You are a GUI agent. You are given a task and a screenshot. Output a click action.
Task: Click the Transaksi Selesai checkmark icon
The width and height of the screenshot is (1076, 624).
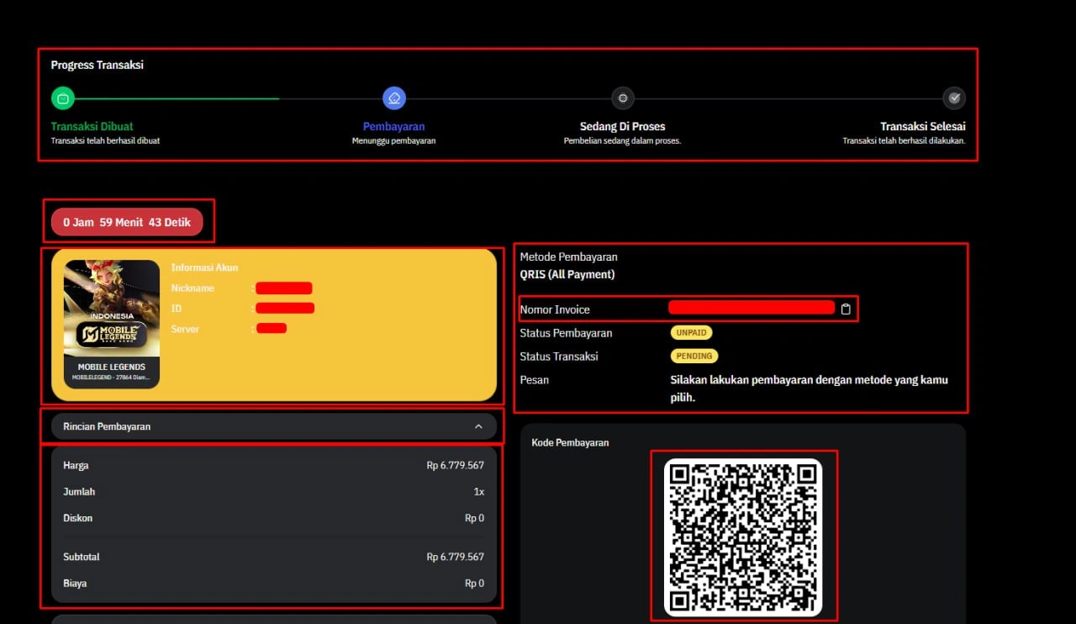coord(954,98)
